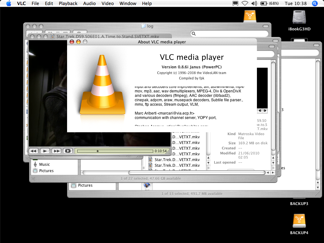Select the orange FireWire drive at top of desktop
The image size is (324, 243).
(x=250, y=16)
